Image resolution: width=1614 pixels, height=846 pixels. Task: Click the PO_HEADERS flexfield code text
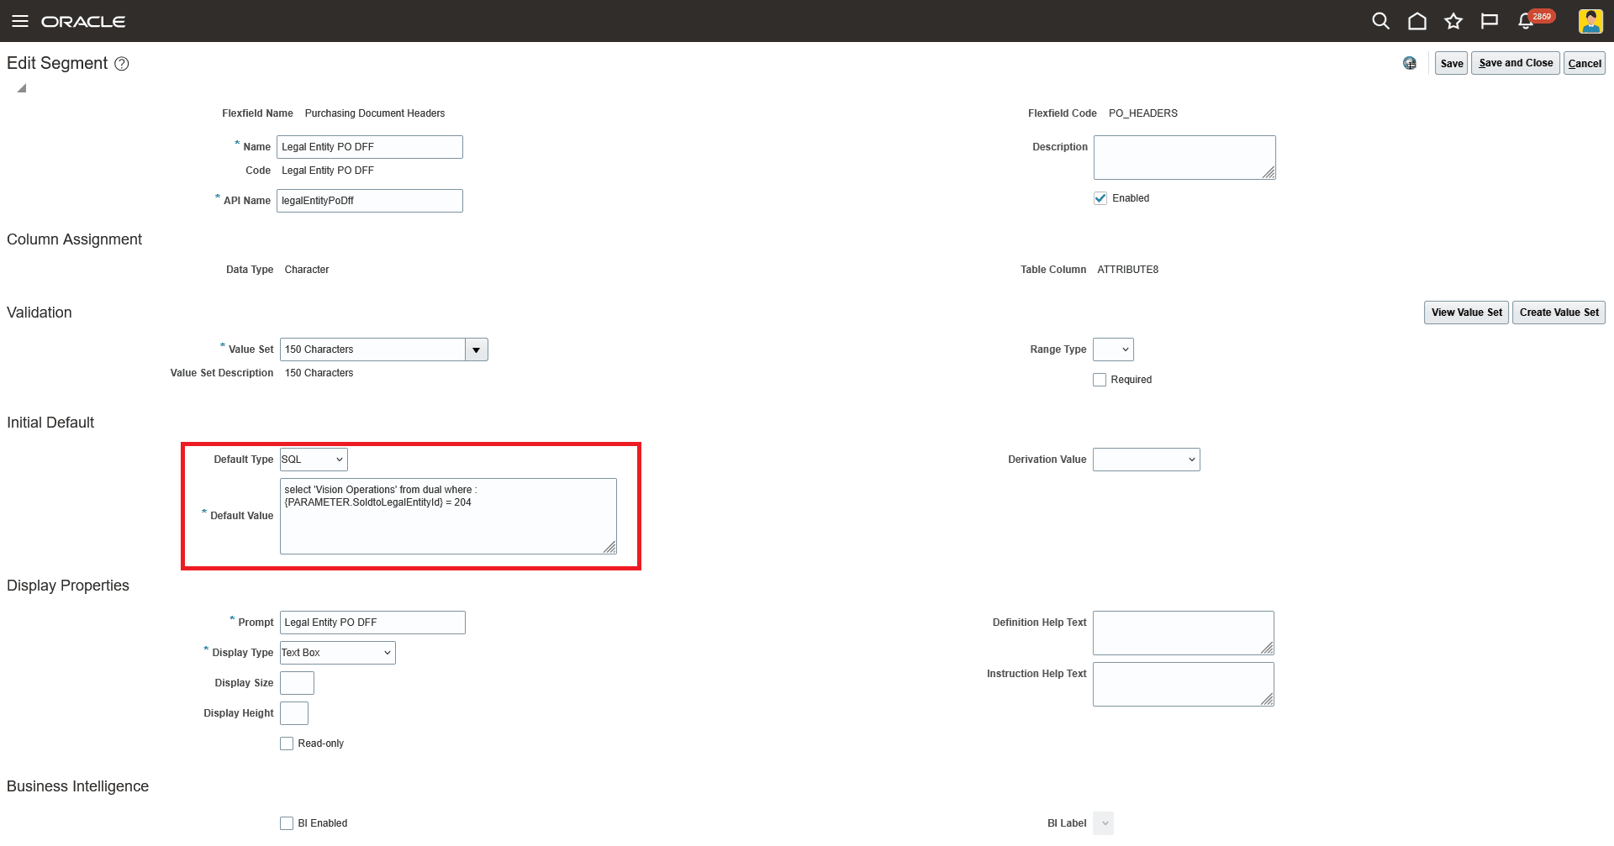coord(1143,113)
